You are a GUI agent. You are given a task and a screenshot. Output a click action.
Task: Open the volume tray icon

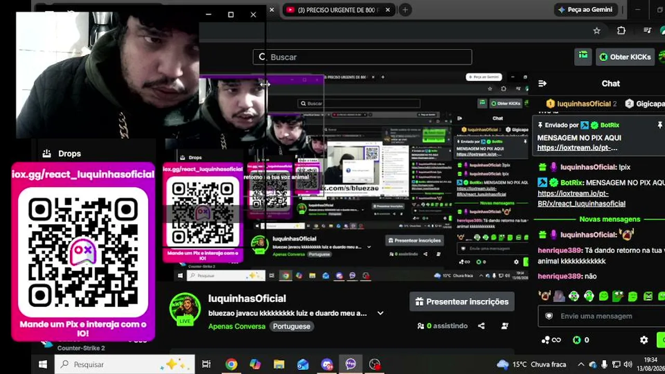tap(628, 365)
